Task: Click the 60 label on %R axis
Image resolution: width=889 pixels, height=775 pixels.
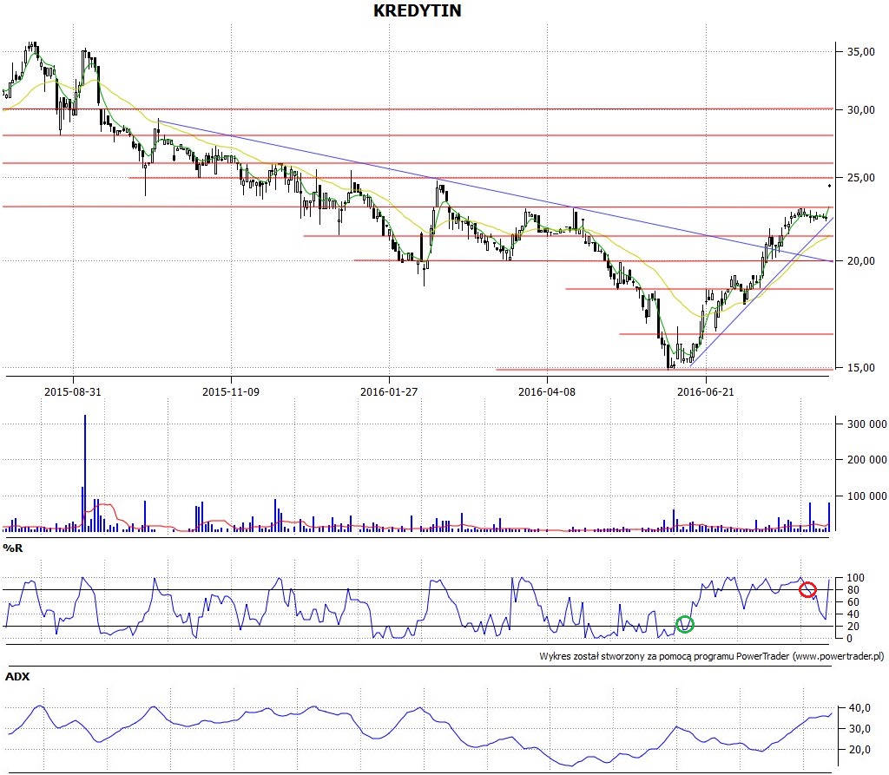Action: click(x=853, y=602)
